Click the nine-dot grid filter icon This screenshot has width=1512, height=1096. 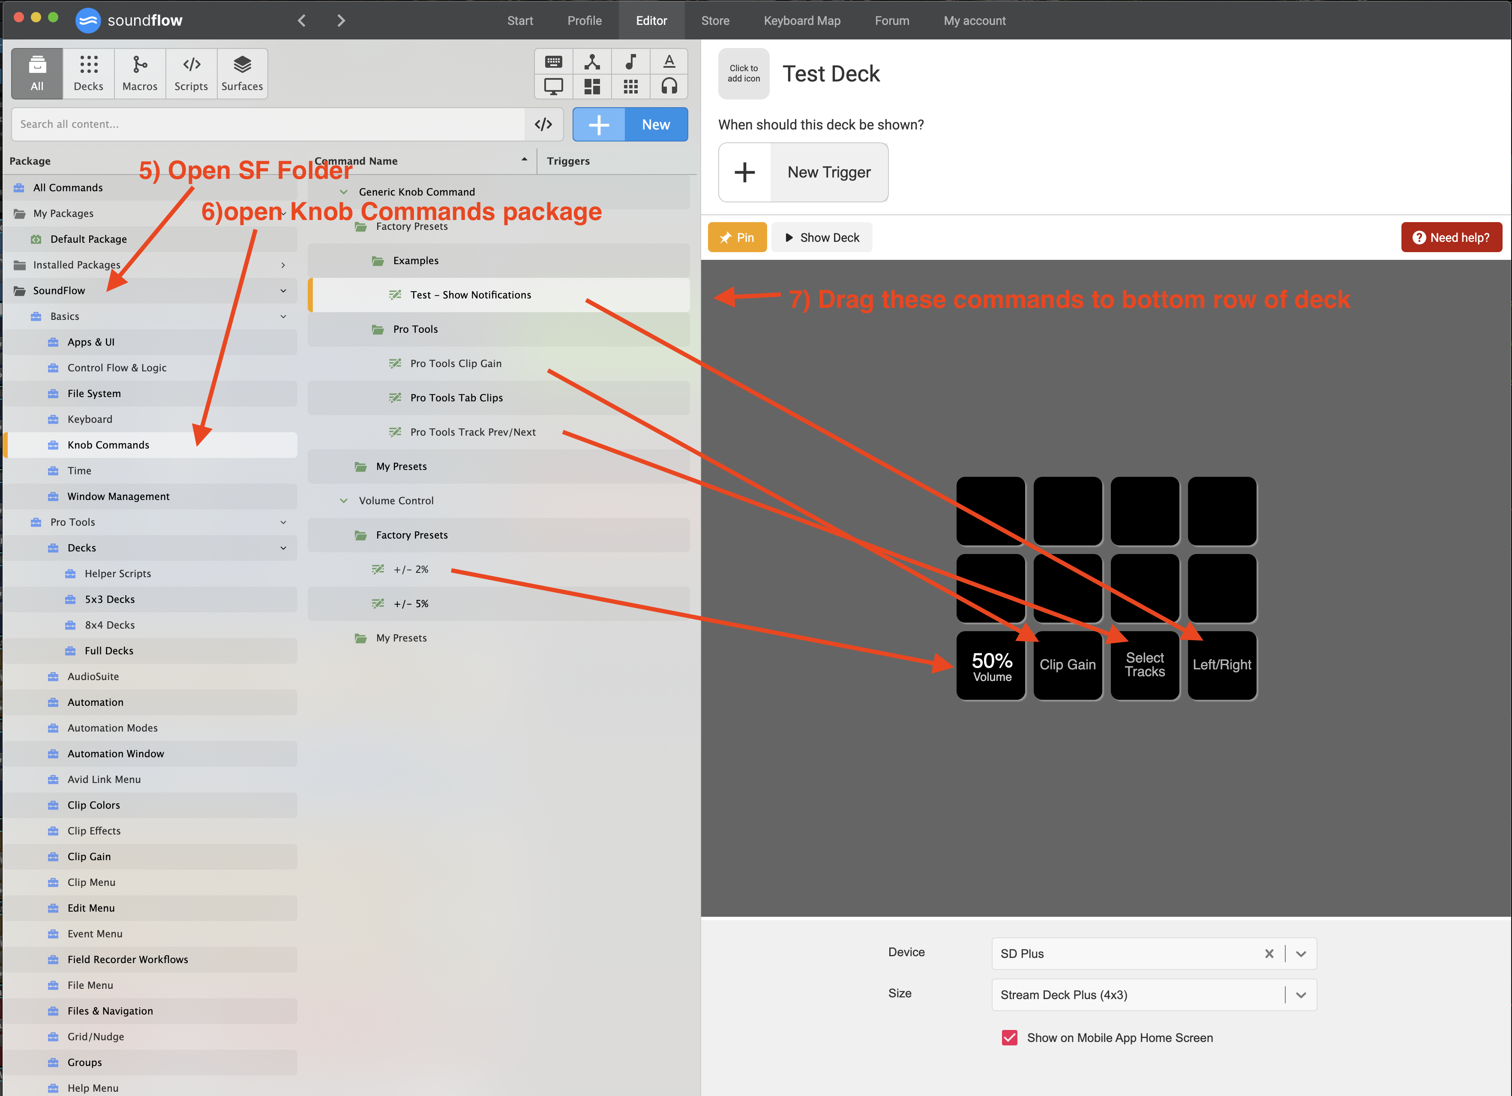point(631,86)
